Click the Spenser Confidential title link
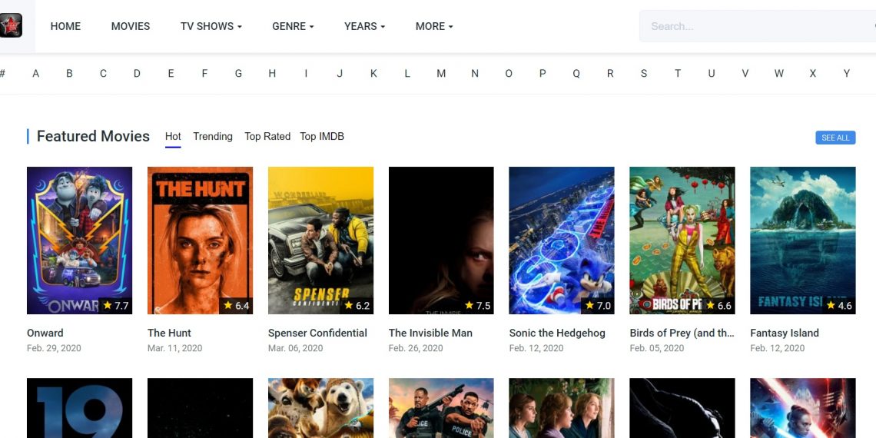The width and height of the screenshot is (876, 438). coord(317,333)
